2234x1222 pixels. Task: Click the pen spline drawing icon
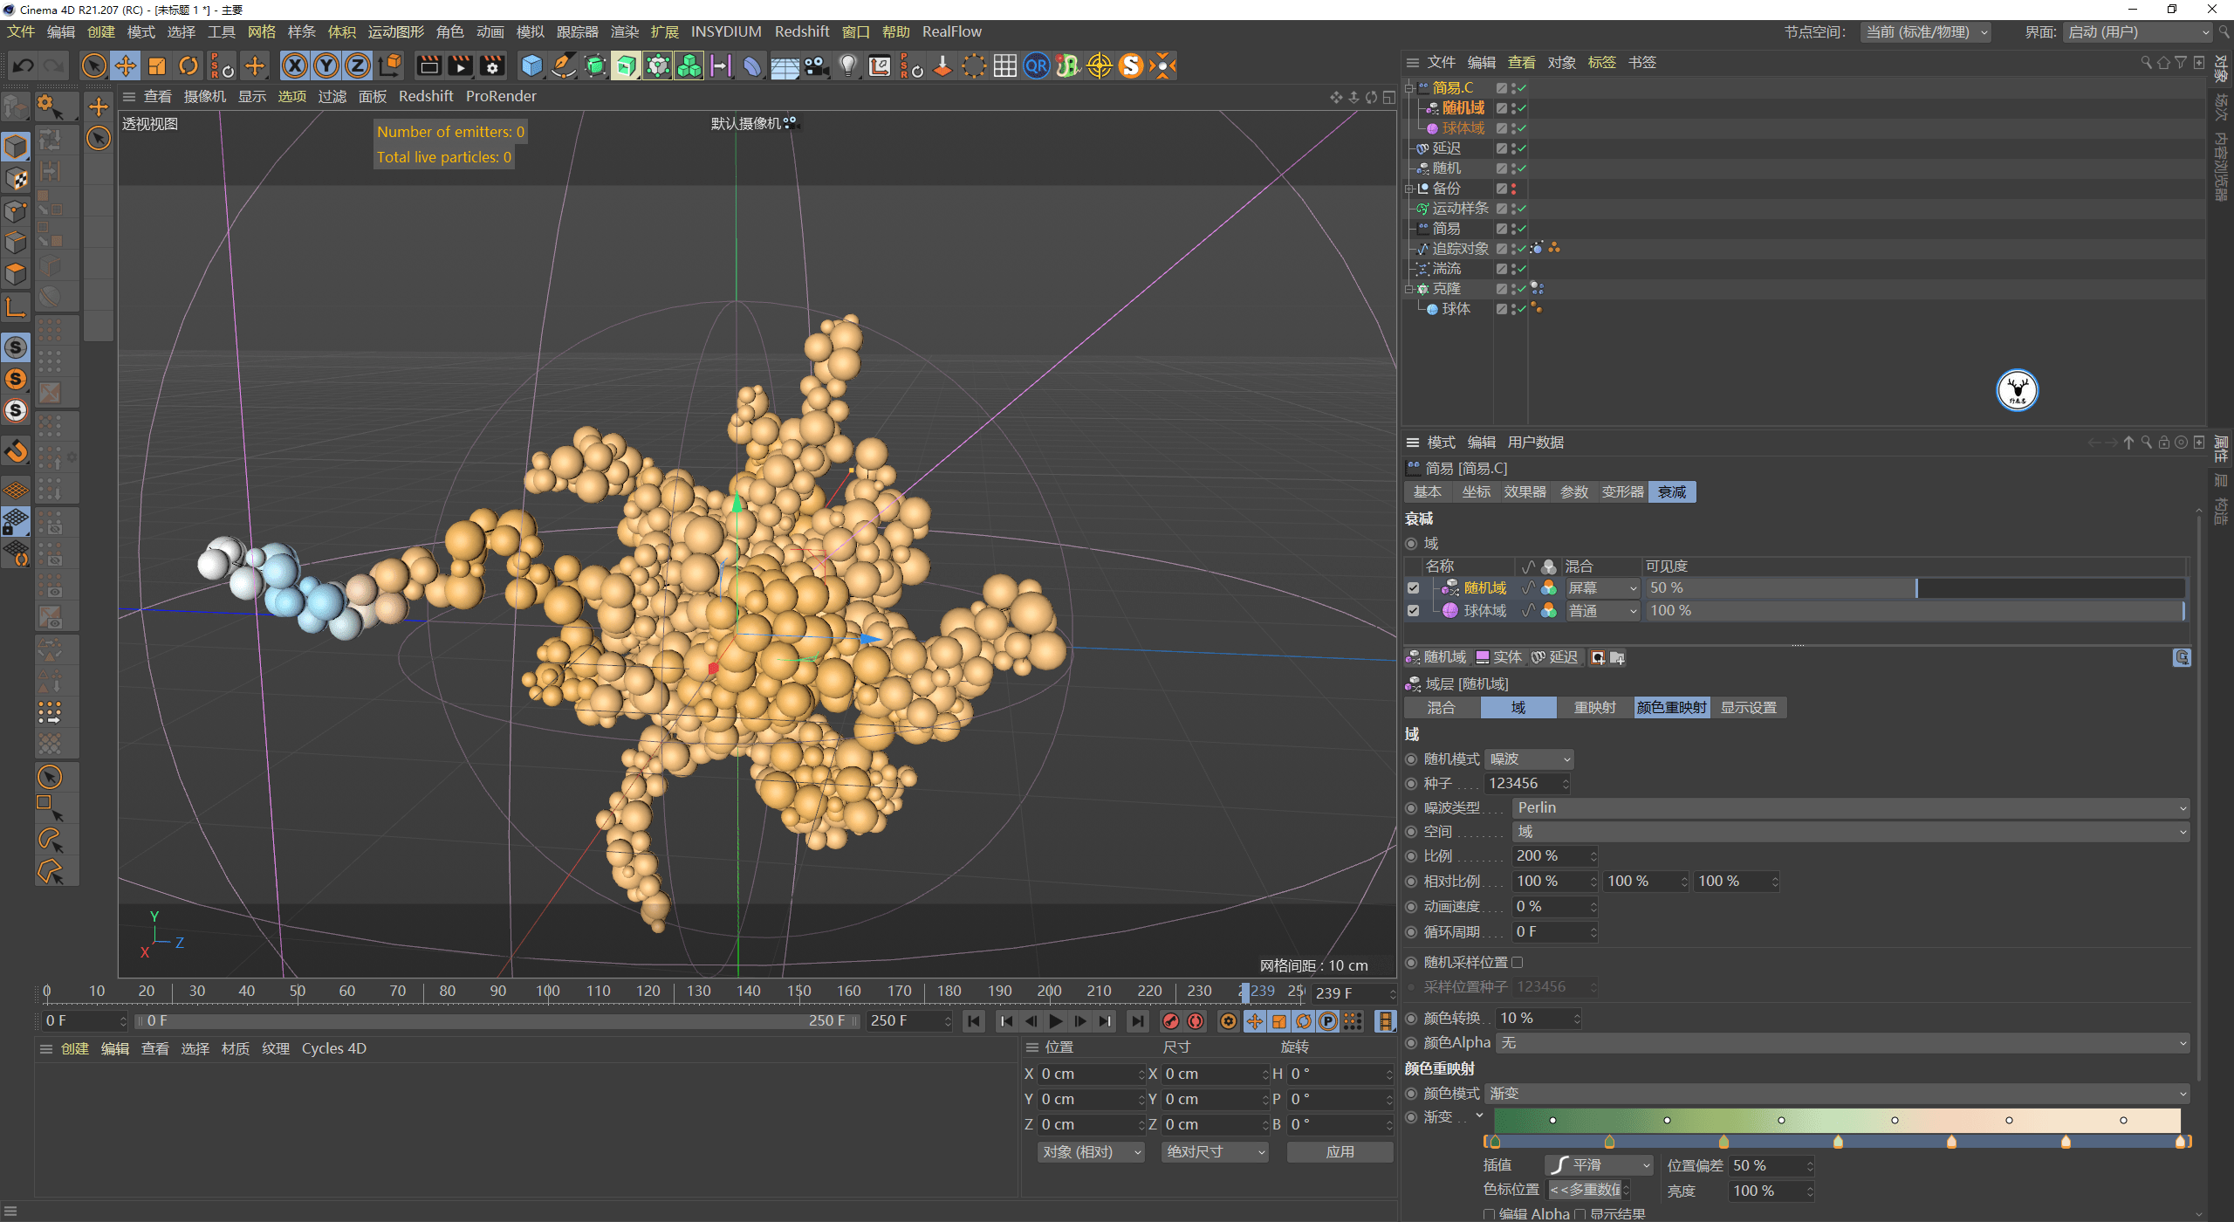563,65
